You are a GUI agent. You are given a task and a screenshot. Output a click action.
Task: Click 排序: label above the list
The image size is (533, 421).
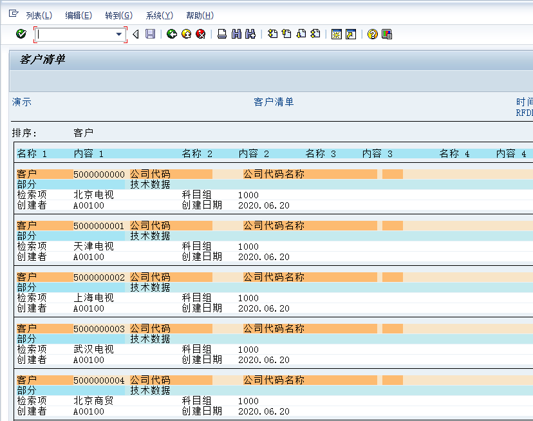24,133
